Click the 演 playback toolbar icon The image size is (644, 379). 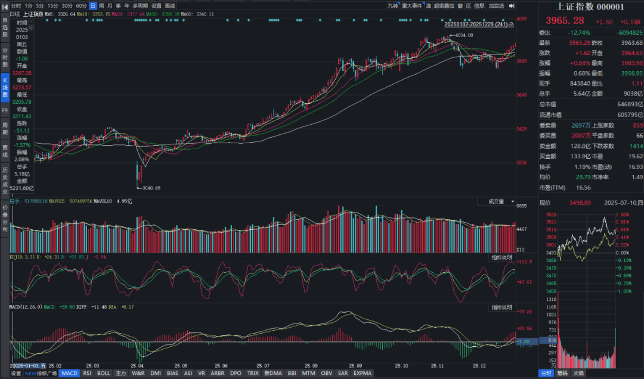point(429,5)
